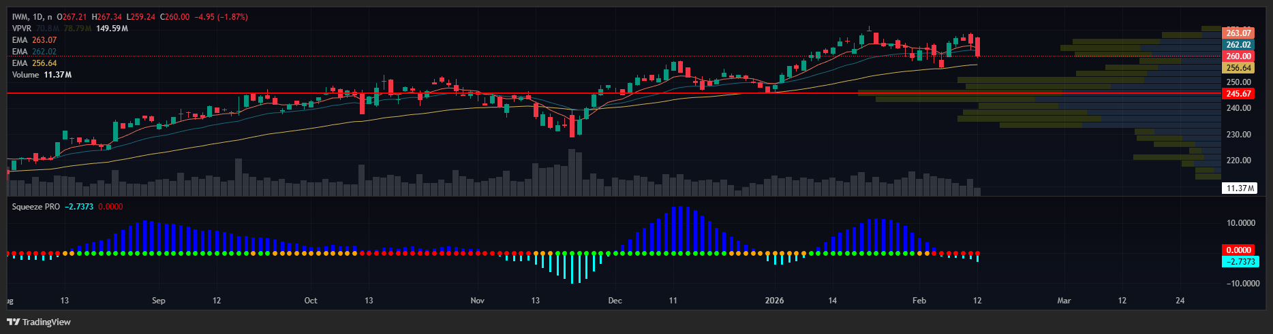Select the EMA 256.64 legend row
1273x334 pixels.
pyautogui.click(x=34, y=63)
